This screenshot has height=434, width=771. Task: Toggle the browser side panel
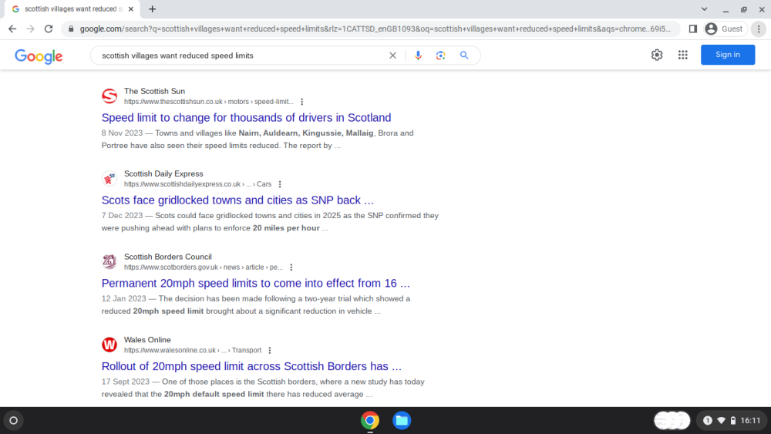(x=693, y=29)
